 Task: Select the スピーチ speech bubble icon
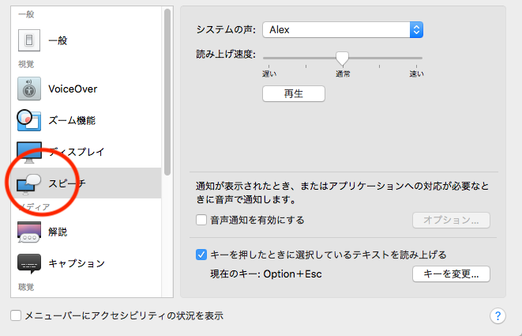pos(29,184)
